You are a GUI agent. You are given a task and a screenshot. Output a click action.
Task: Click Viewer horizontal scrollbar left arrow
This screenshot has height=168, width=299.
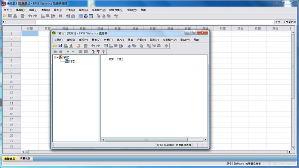click(x=103, y=140)
